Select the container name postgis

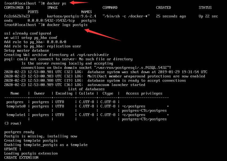(x=89, y=20)
